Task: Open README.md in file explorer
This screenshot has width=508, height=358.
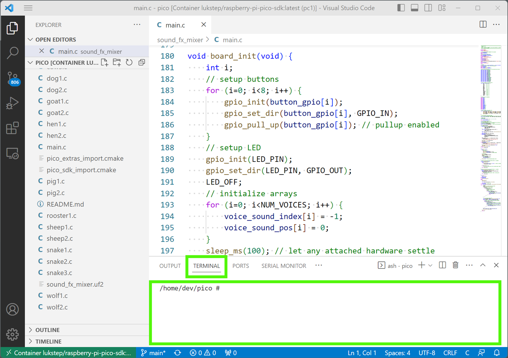Action: click(87, 204)
